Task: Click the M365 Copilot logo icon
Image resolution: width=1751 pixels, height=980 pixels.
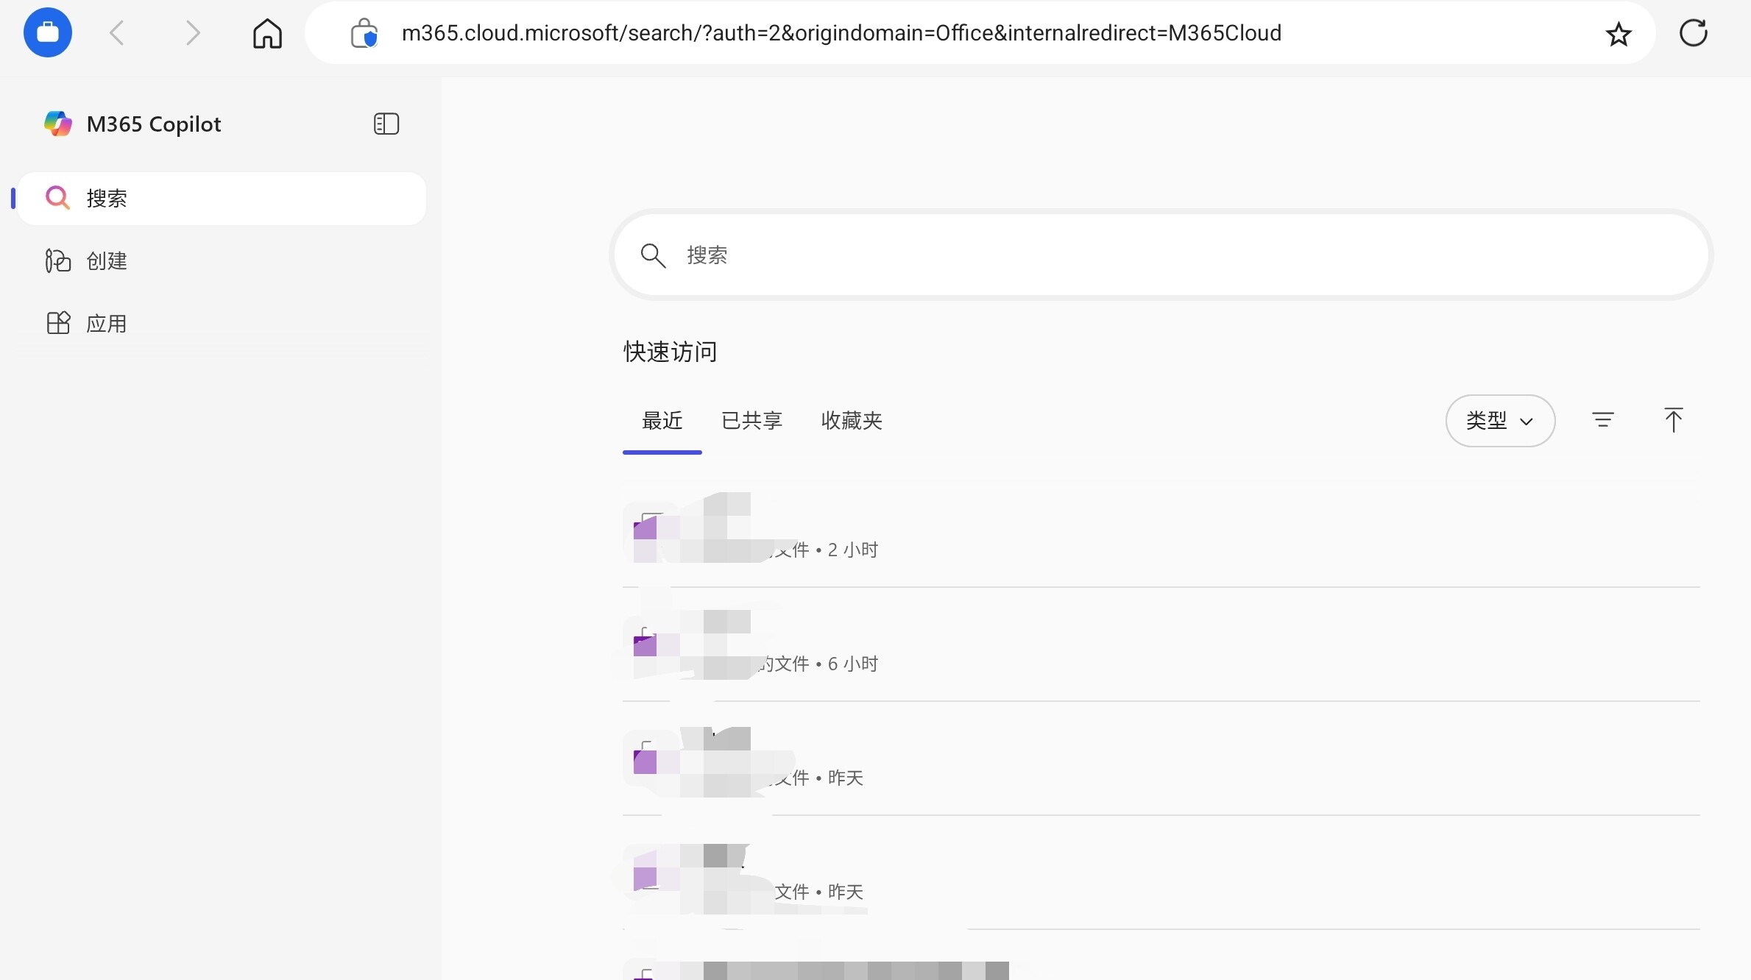Action: (x=57, y=124)
